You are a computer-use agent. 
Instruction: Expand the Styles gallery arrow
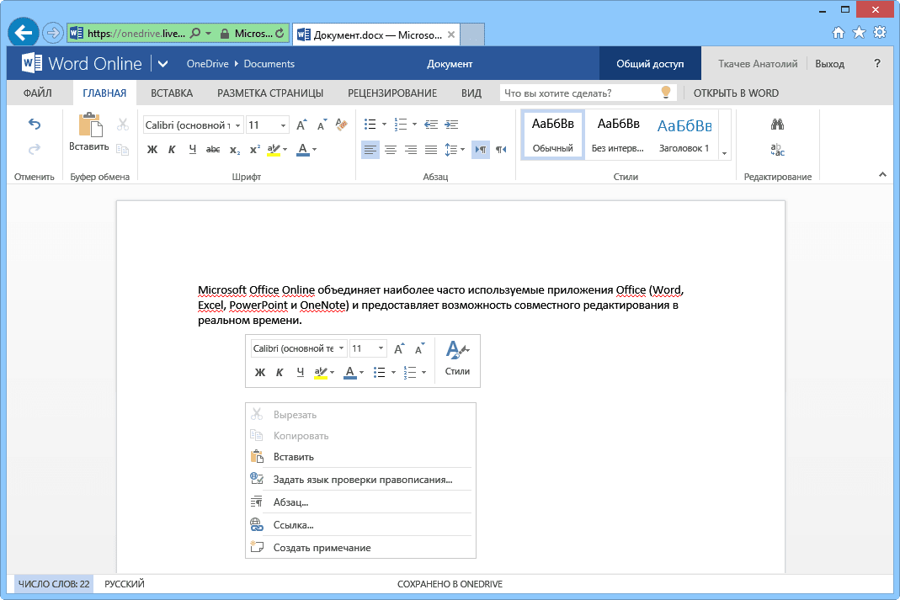point(724,153)
